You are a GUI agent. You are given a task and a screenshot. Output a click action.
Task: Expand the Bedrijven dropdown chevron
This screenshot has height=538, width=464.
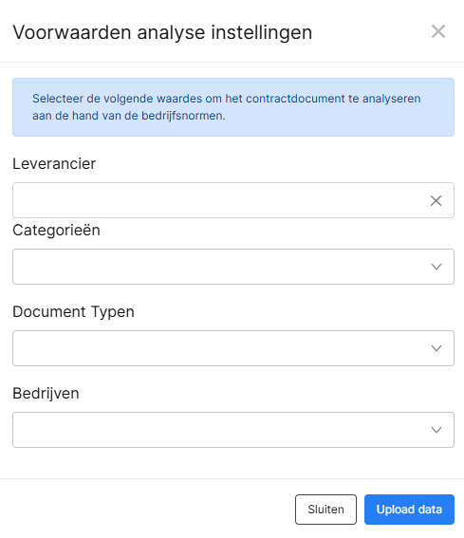[x=436, y=430]
